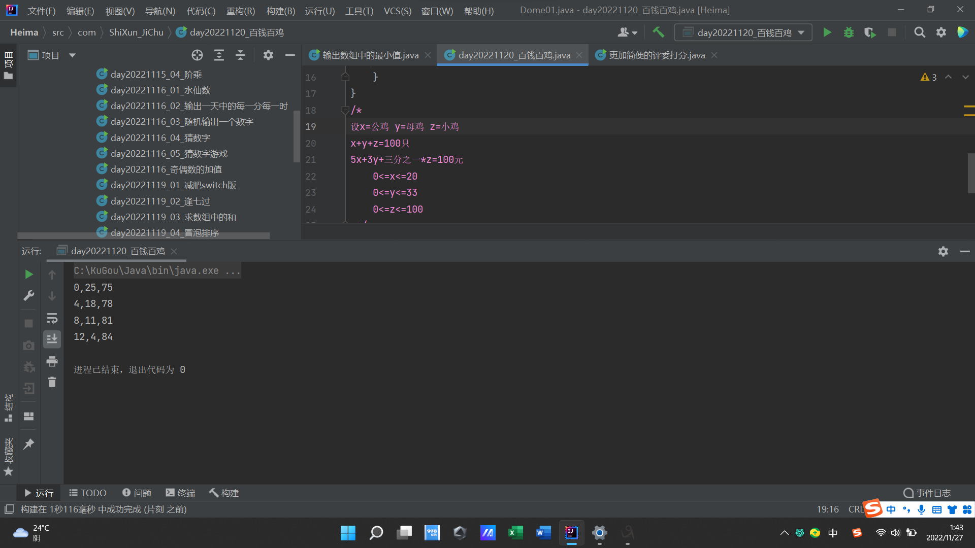Open the 终端 tool window button
Image resolution: width=975 pixels, height=548 pixels.
click(x=180, y=493)
